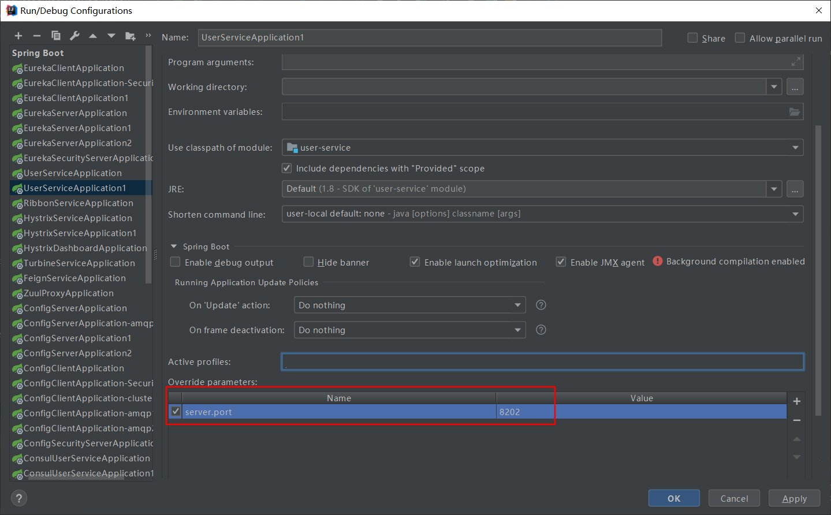Select RibbonServiceApplication configuration
Image resolution: width=831 pixels, height=515 pixels.
79,203
